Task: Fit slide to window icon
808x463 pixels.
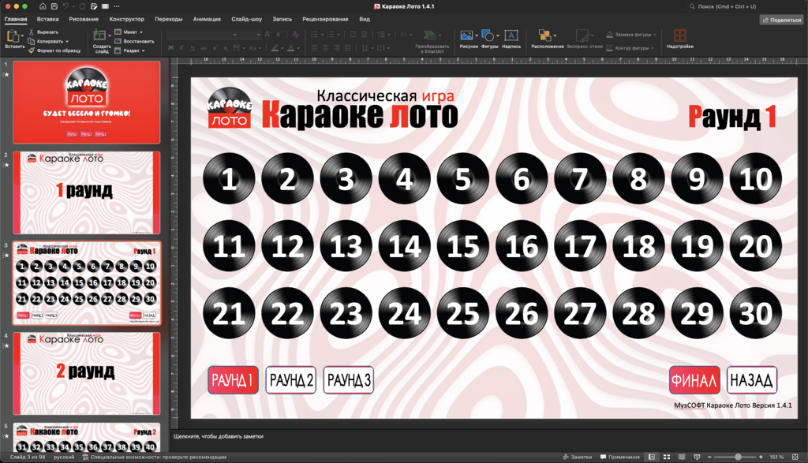Action: tap(795, 457)
